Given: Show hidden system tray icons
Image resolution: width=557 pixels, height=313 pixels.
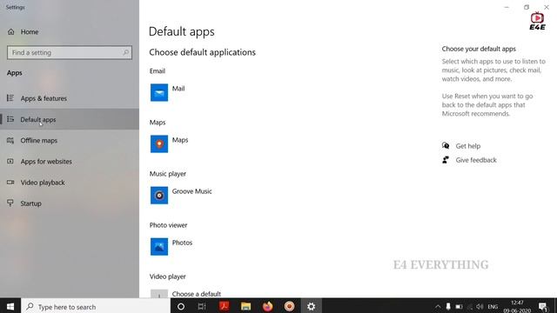Looking at the screenshot, I should (438, 307).
